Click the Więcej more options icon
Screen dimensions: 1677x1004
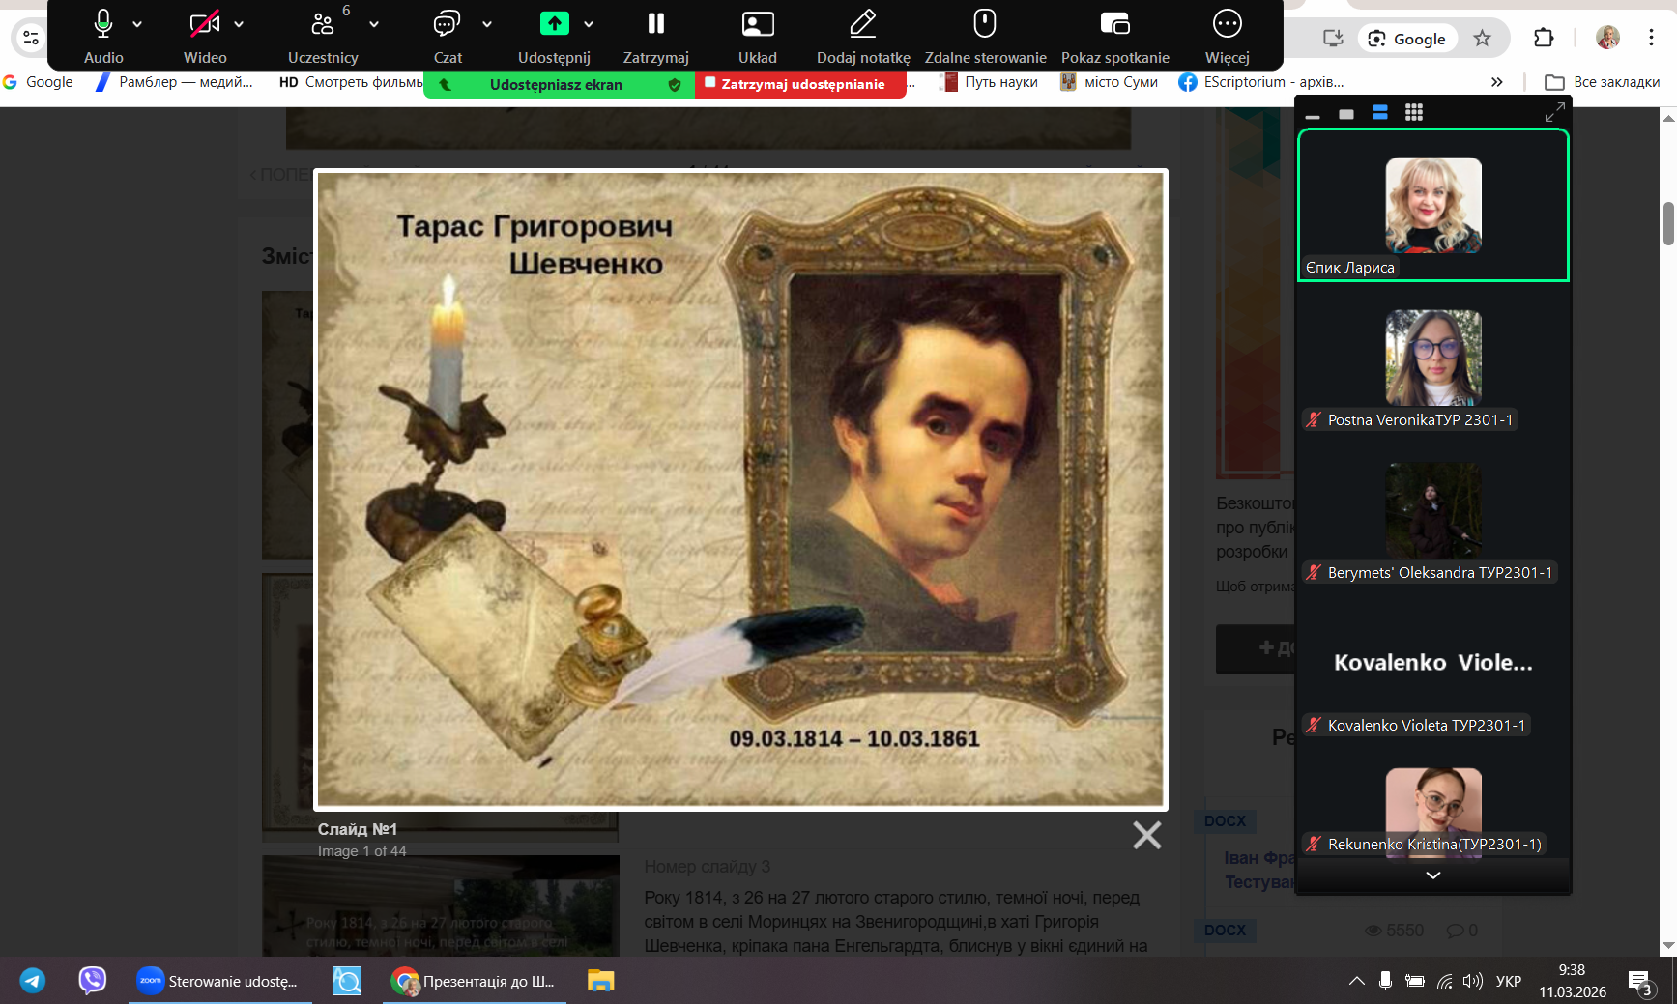click(1227, 24)
